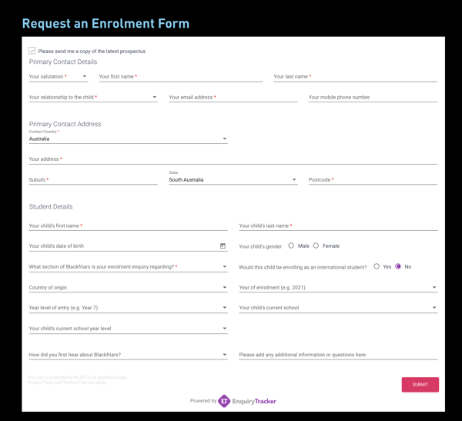
Task: Choose No for international student
Action: (x=398, y=266)
